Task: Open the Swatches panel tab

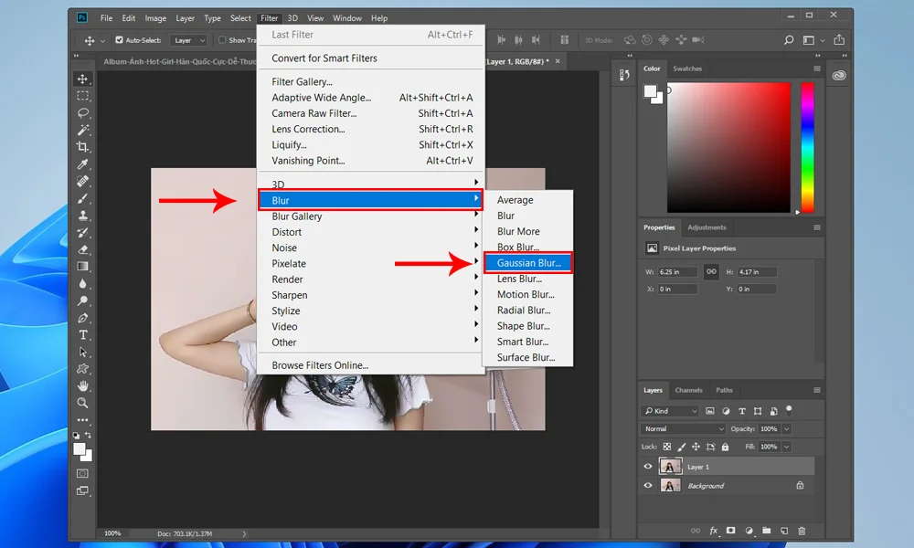Action: [687, 68]
